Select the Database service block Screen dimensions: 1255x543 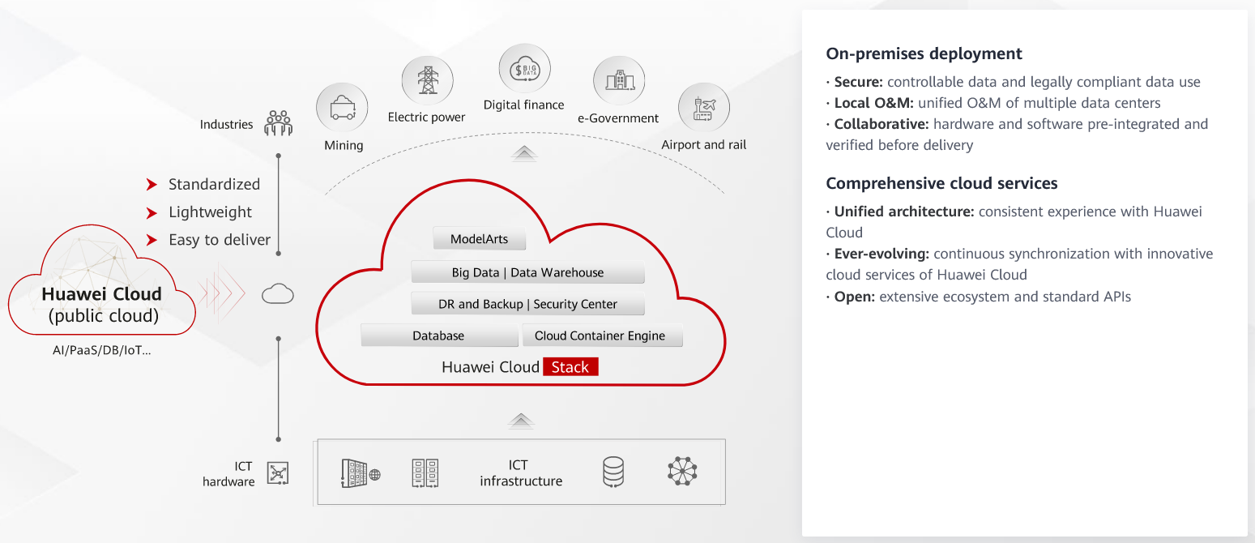(438, 336)
